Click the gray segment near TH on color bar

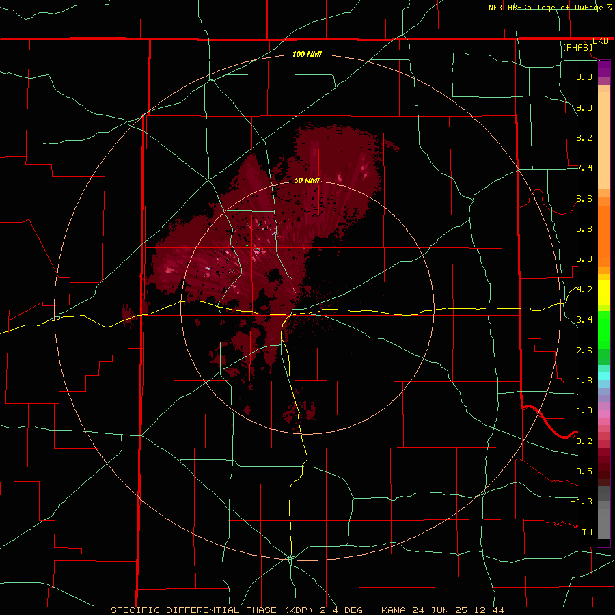click(603, 524)
